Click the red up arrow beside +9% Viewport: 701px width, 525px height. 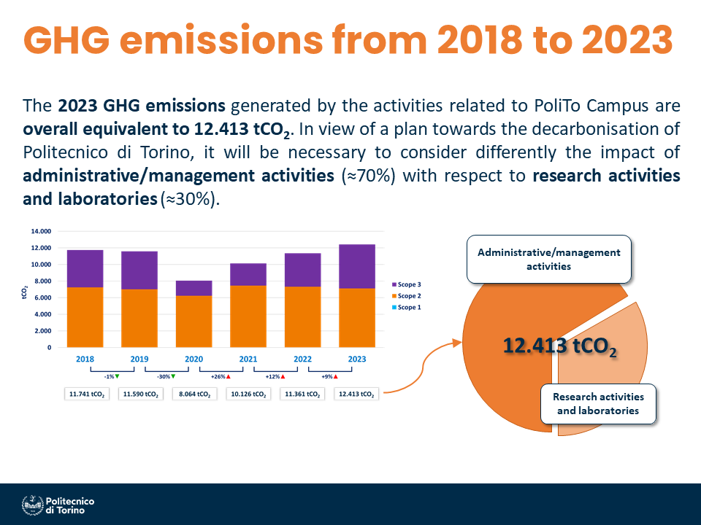click(x=335, y=376)
